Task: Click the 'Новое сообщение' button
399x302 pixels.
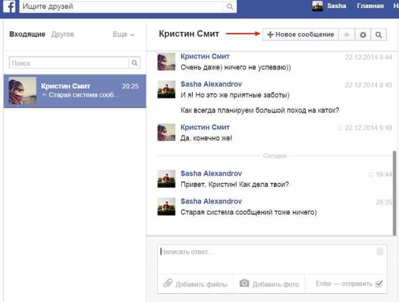Action: [x=301, y=35]
